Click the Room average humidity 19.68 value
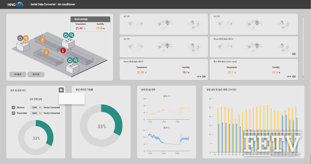Viewport: 311px width, 164px height. 100,28
